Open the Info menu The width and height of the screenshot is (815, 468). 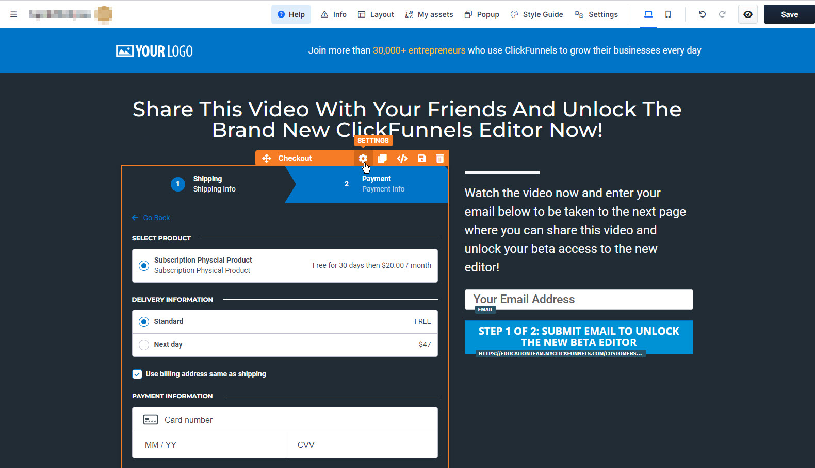tap(333, 14)
